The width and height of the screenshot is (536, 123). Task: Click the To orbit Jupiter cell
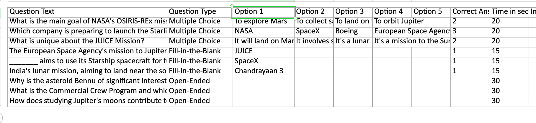tap(399, 21)
